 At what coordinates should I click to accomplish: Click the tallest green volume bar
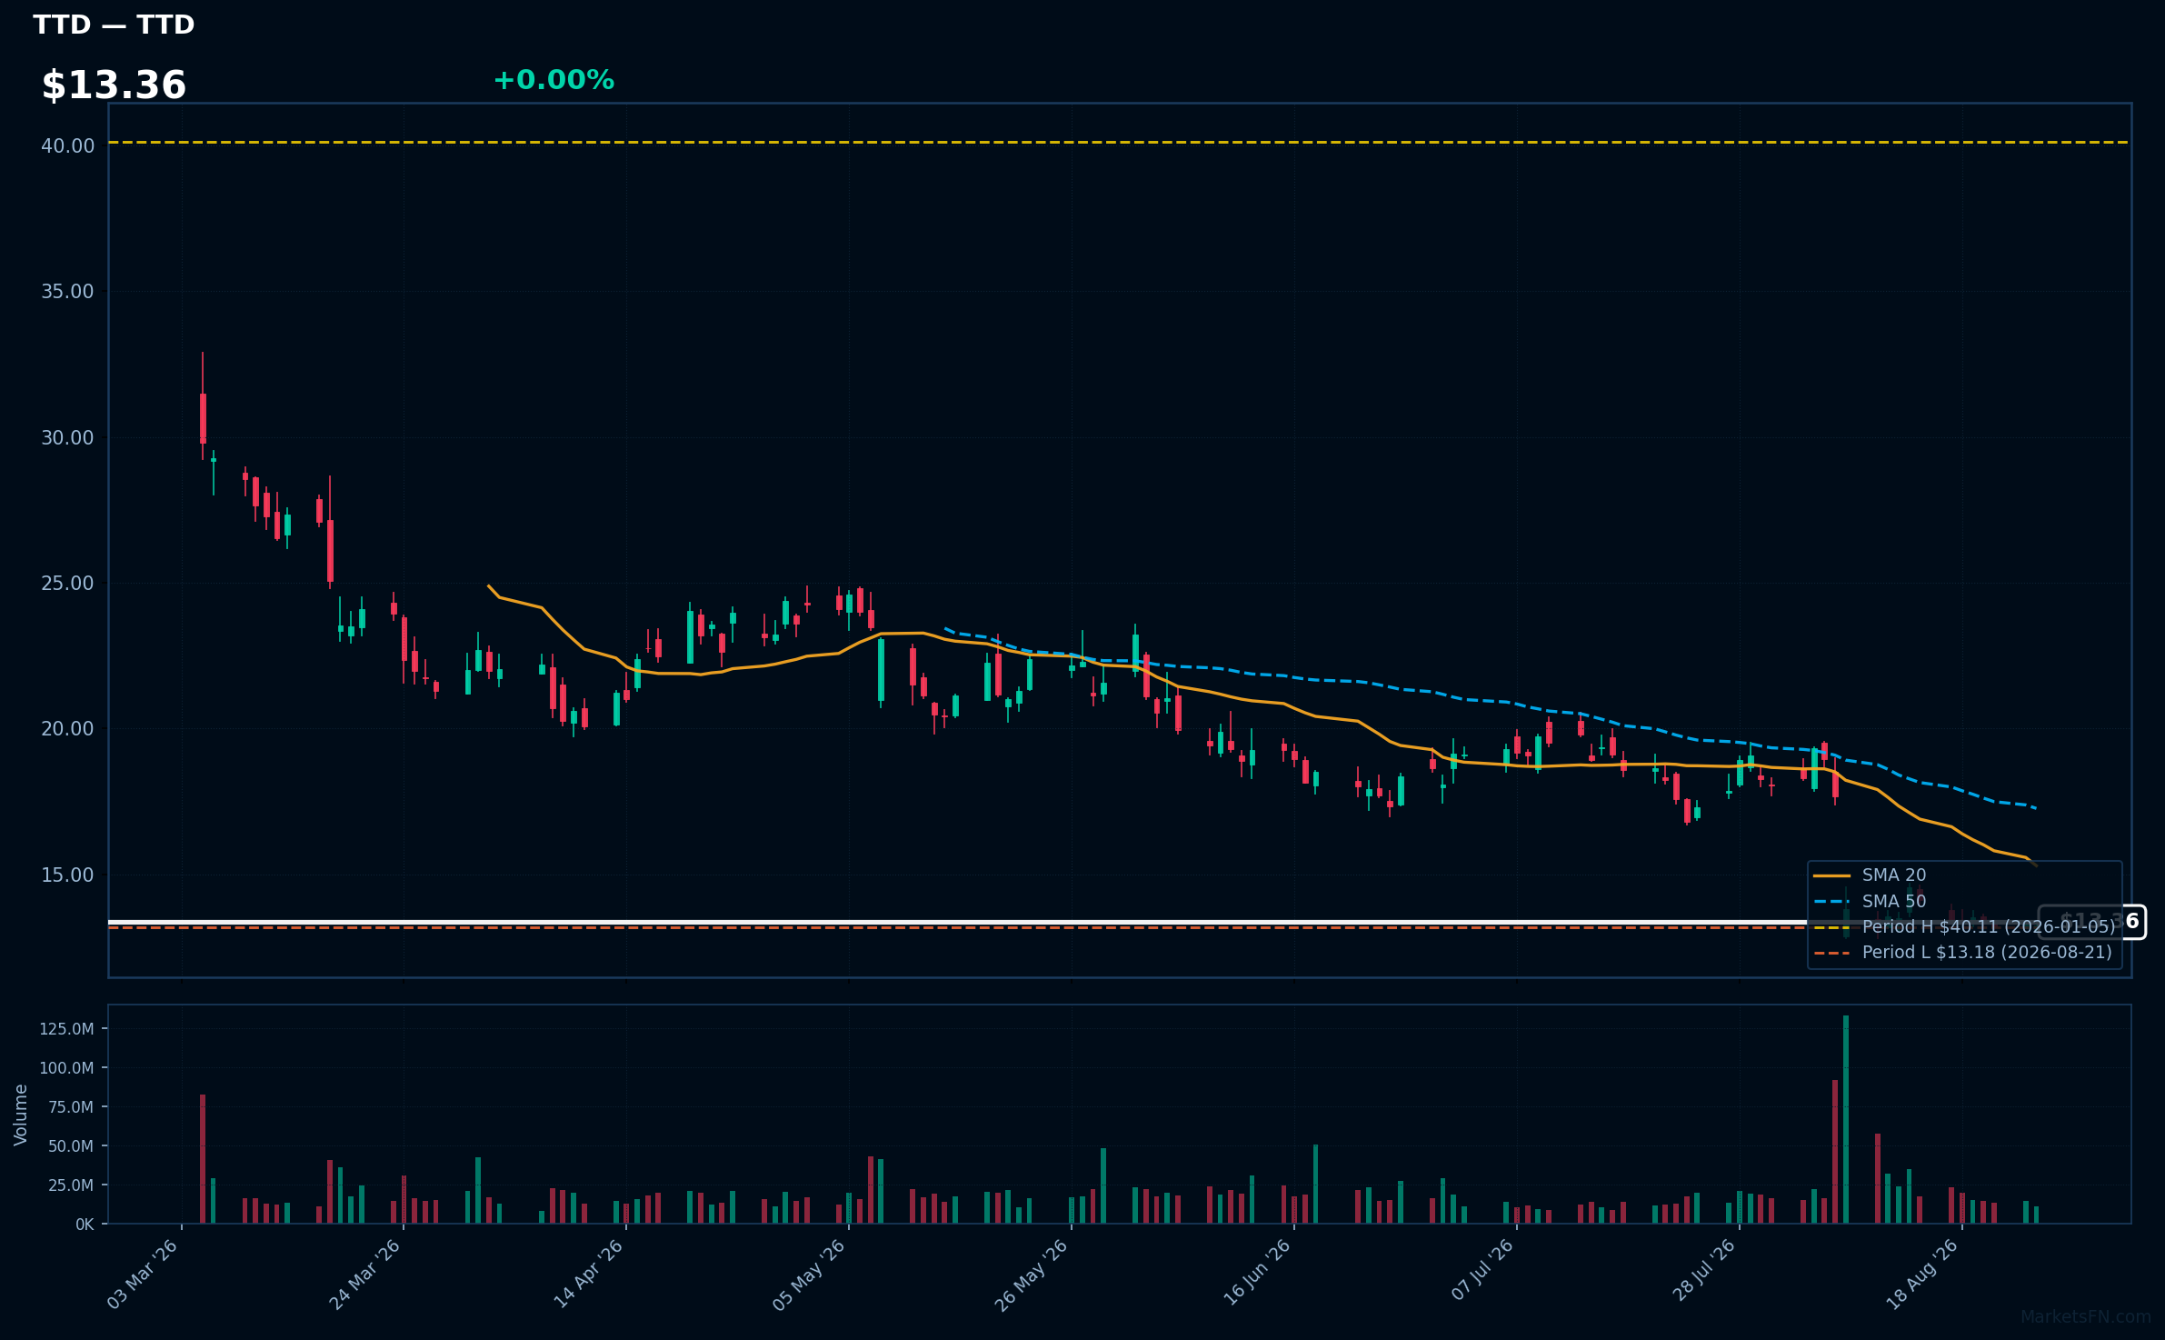click(1846, 1119)
